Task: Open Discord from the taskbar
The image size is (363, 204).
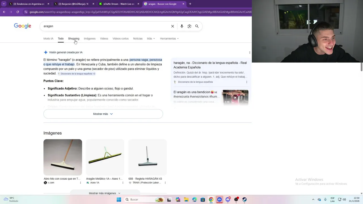Action: 228,199
